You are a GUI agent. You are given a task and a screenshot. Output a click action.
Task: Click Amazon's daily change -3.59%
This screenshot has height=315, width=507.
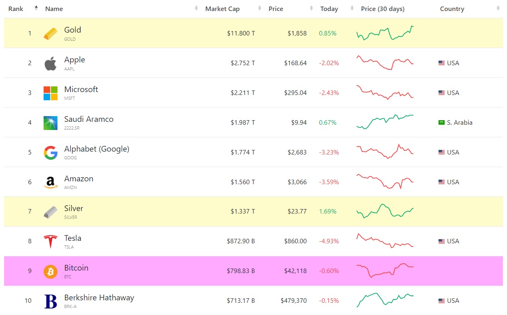click(329, 182)
